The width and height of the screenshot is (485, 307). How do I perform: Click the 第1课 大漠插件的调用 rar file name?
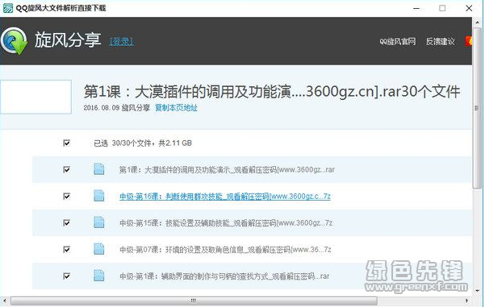click(x=227, y=169)
